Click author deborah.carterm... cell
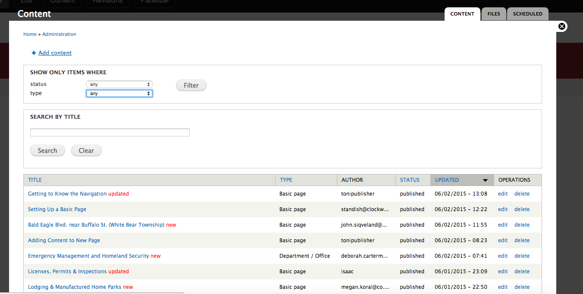Screen dimensions: 583x294 coord(364,256)
